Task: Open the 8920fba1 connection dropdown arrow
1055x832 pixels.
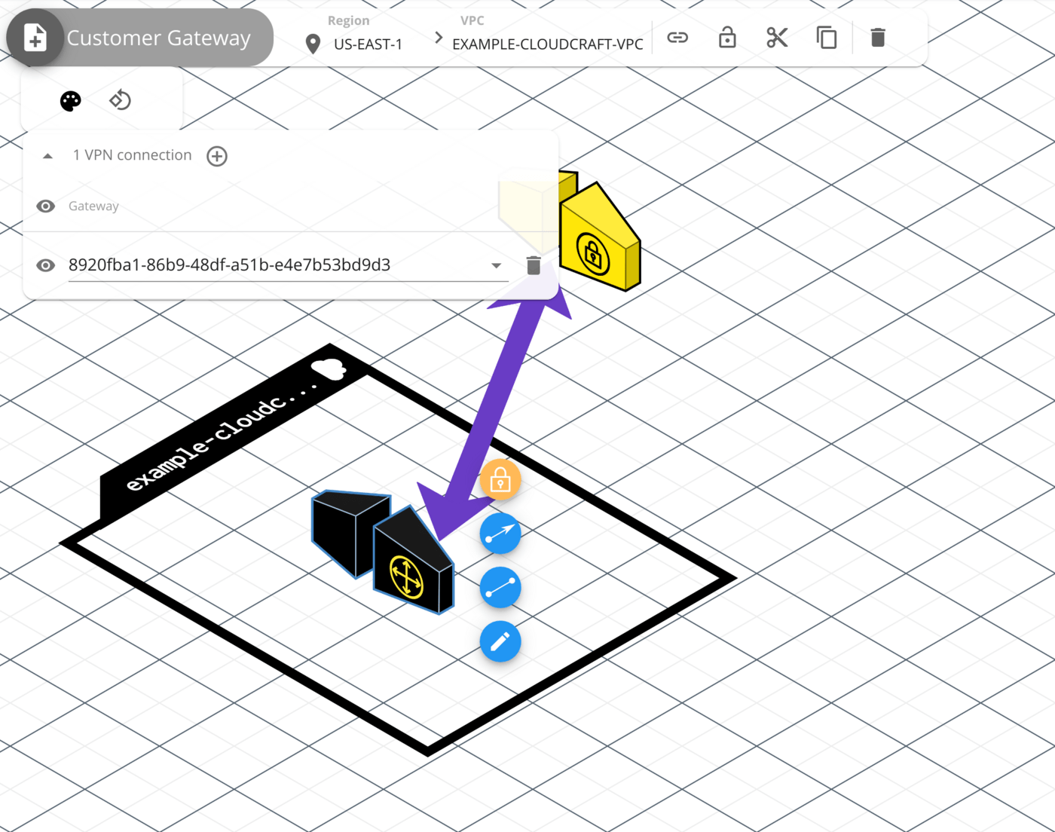Action: 496,265
